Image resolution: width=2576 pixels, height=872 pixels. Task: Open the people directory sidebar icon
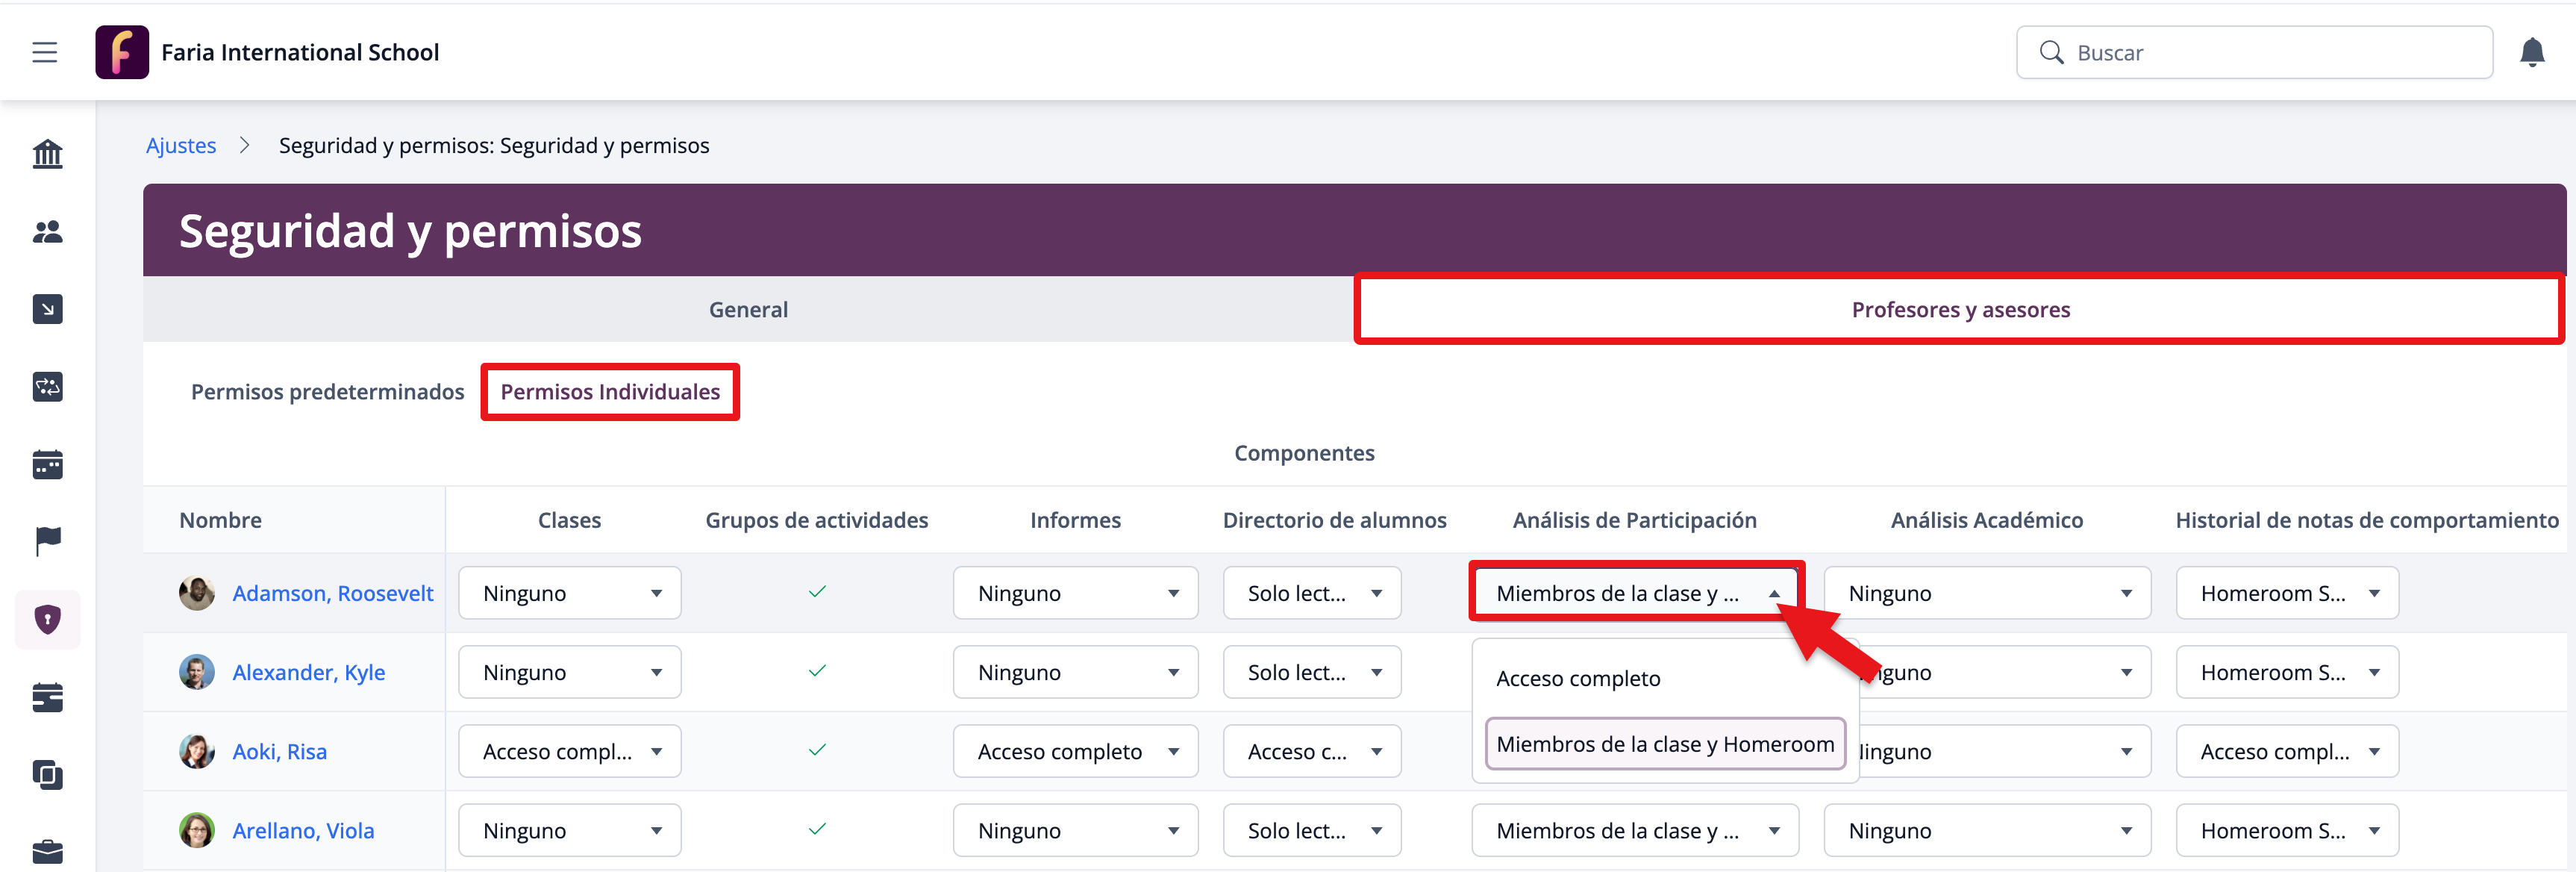pyautogui.click(x=47, y=232)
